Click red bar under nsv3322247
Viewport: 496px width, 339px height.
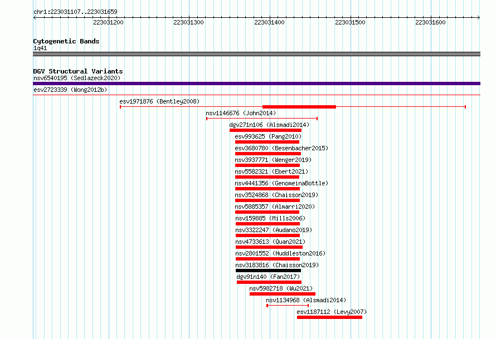point(268,235)
